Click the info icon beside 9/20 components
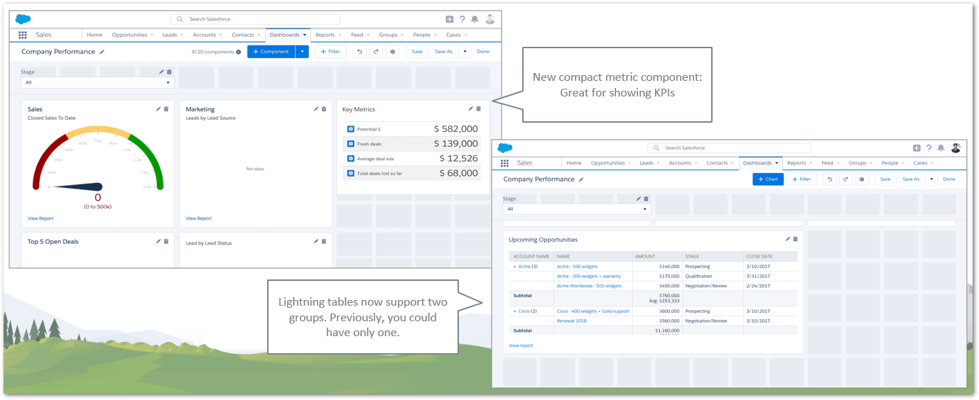This screenshot has height=400, width=979. tap(238, 52)
